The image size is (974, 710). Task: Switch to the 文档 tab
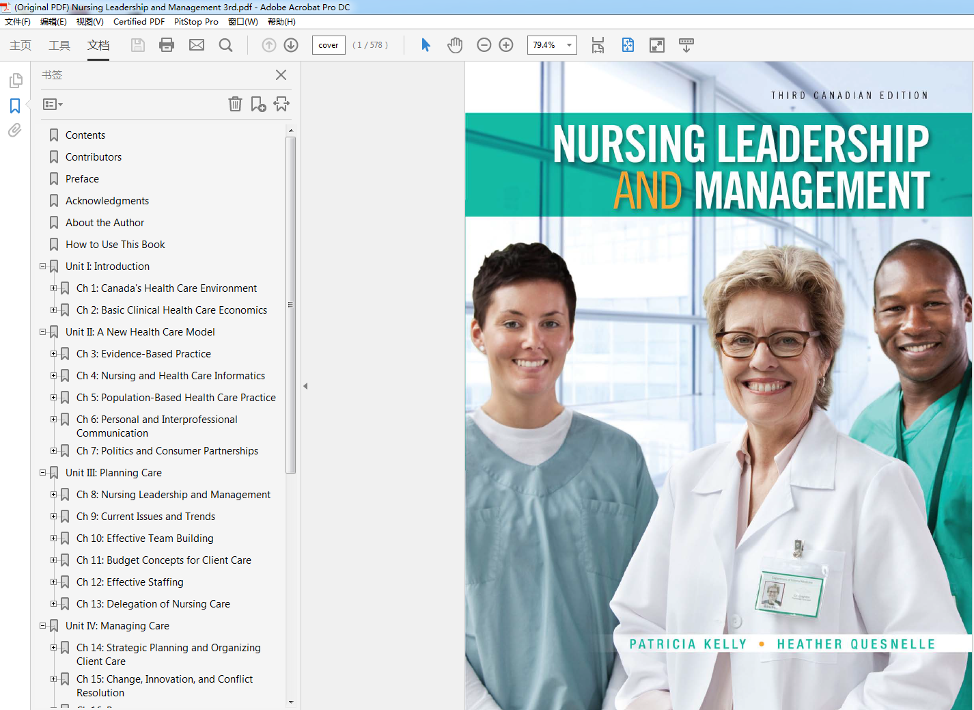(98, 45)
